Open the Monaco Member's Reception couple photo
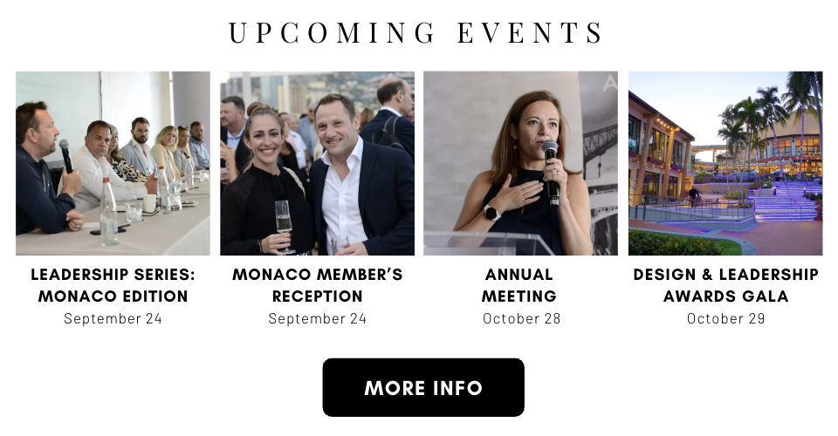Image resolution: width=838 pixels, height=436 pixels. point(317,163)
